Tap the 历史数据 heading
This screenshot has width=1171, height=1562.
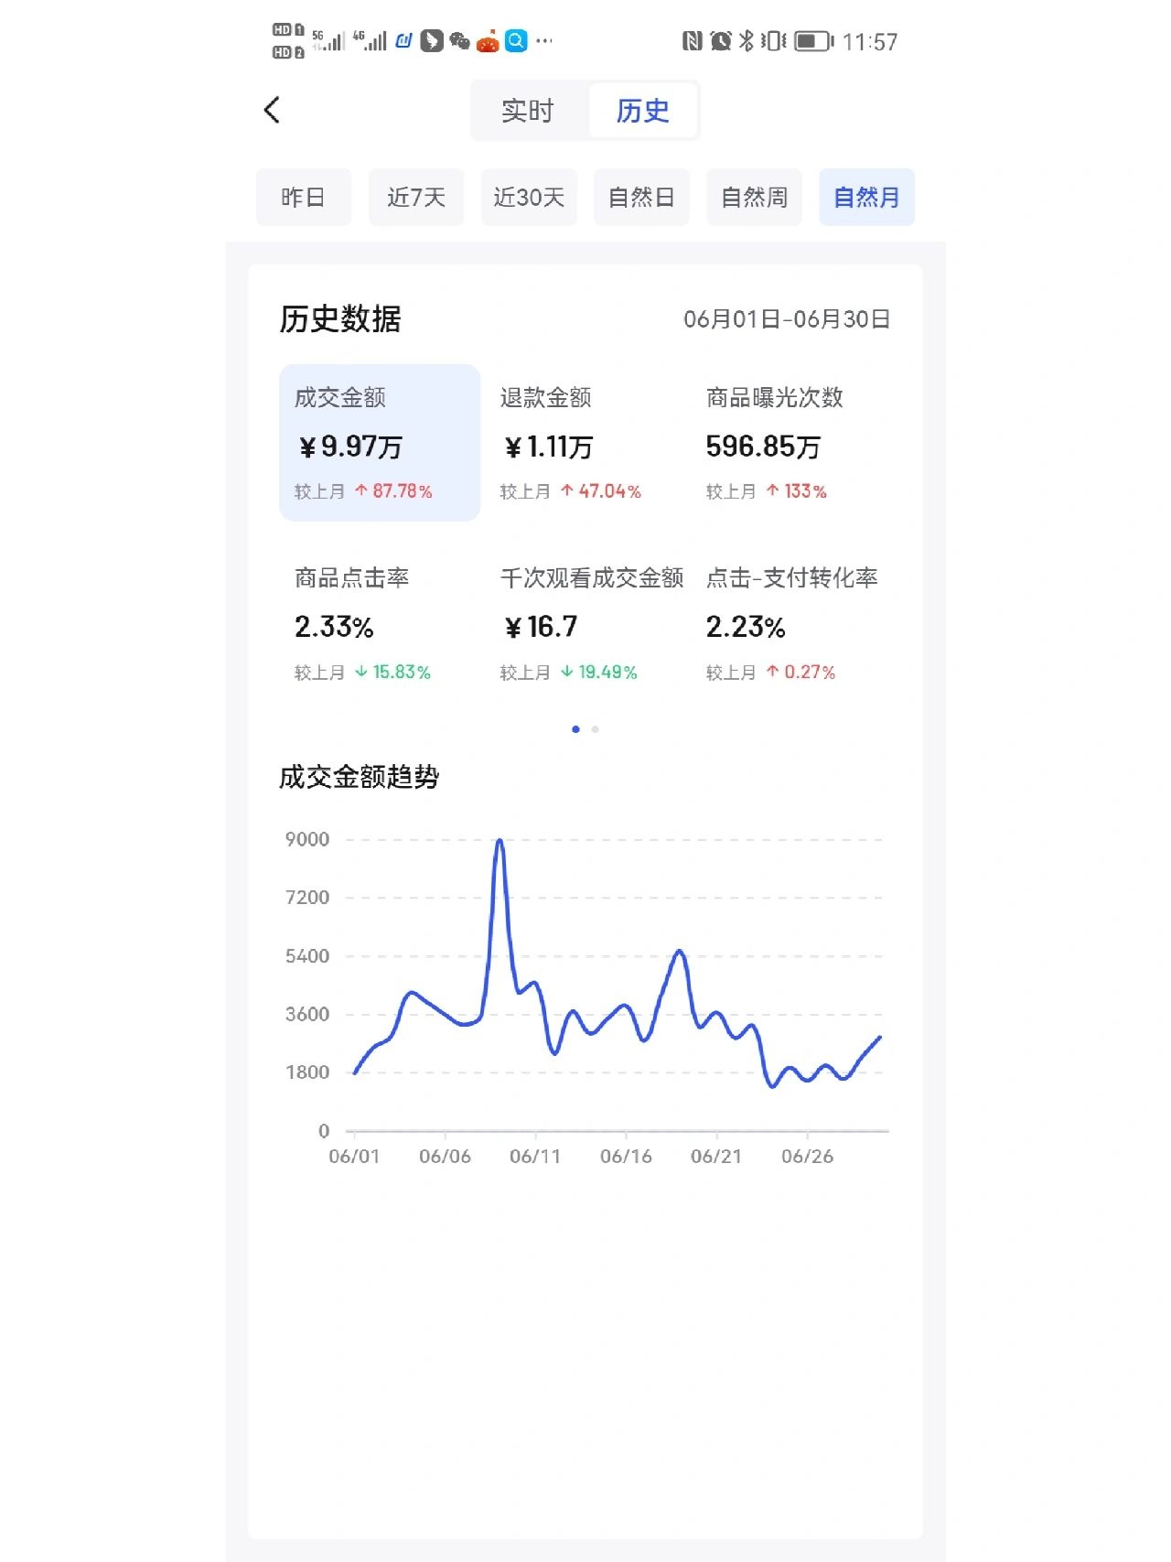coord(340,319)
